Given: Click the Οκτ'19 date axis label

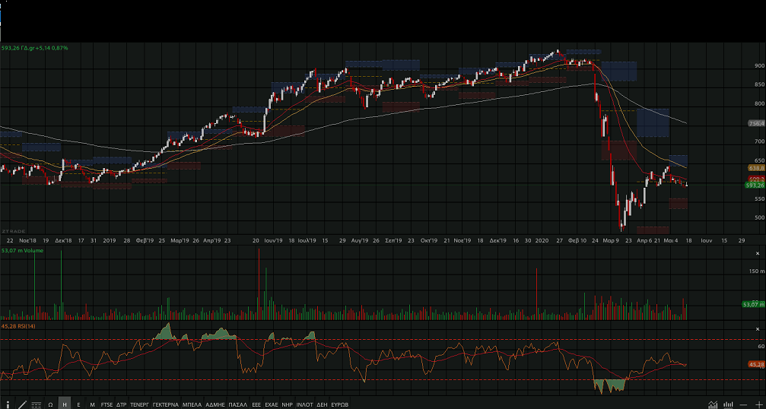Looking at the screenshot, I should [428, 241].
